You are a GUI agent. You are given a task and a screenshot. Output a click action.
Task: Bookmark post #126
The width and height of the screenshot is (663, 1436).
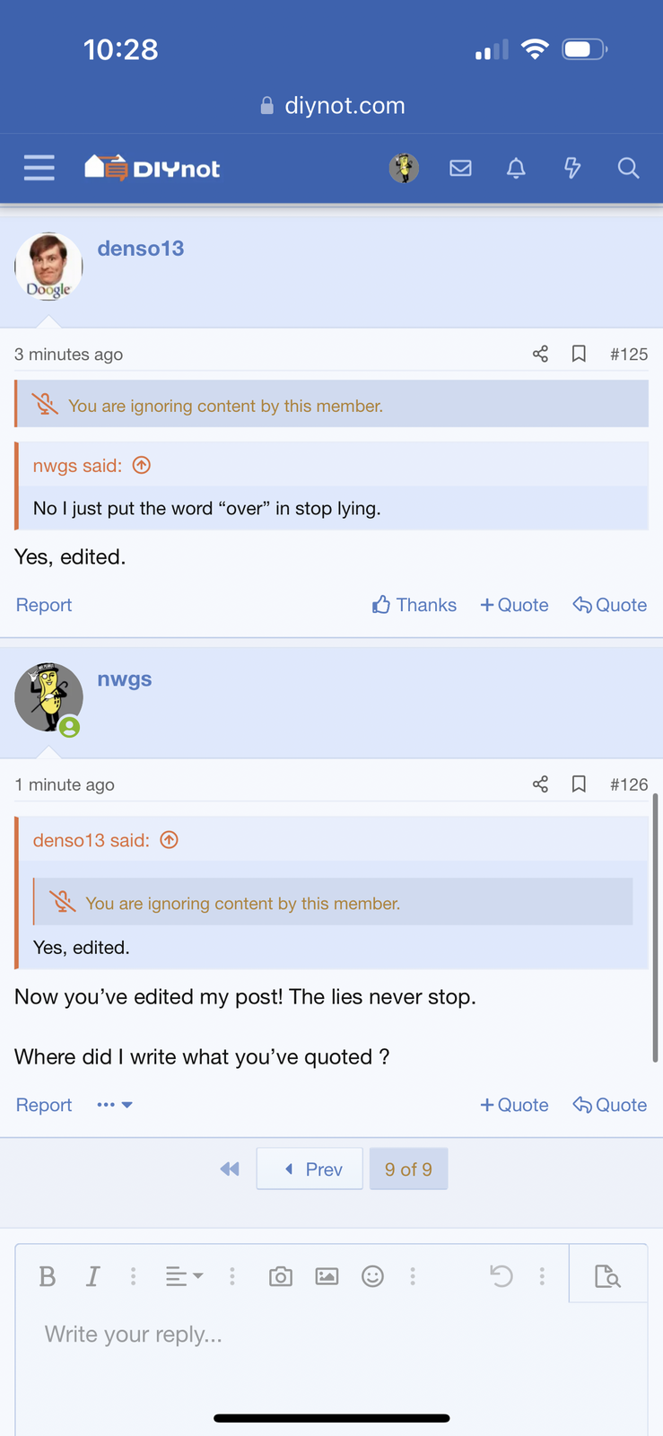coord(578,784)
